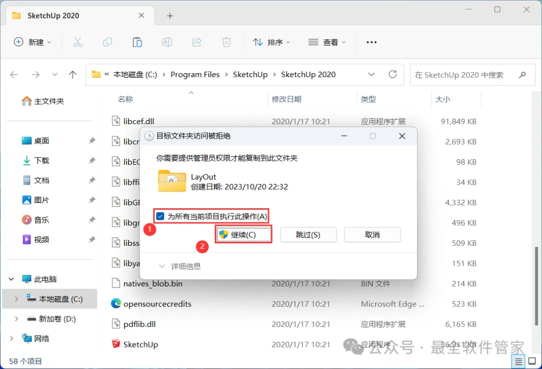542x369 pixels.
Task: Go back with the left arrow
Action: 14,75
